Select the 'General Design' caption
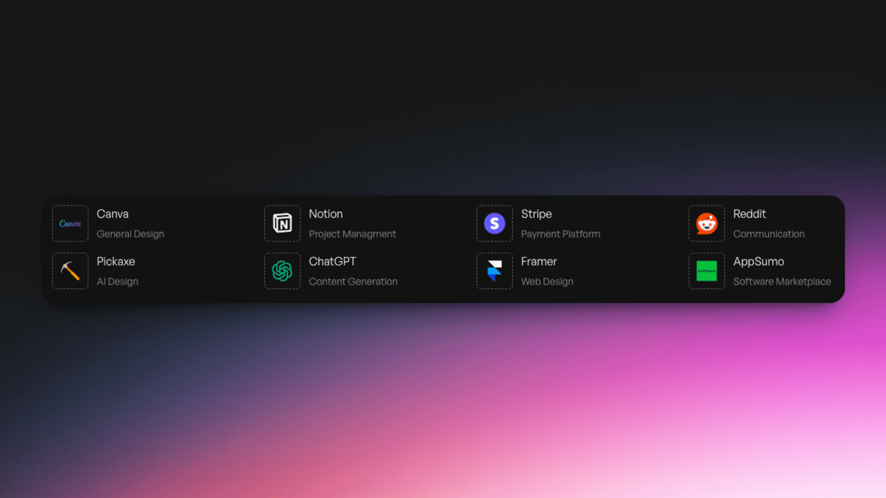This screenshot has height=498, width=886. click(x=131, y=234)
